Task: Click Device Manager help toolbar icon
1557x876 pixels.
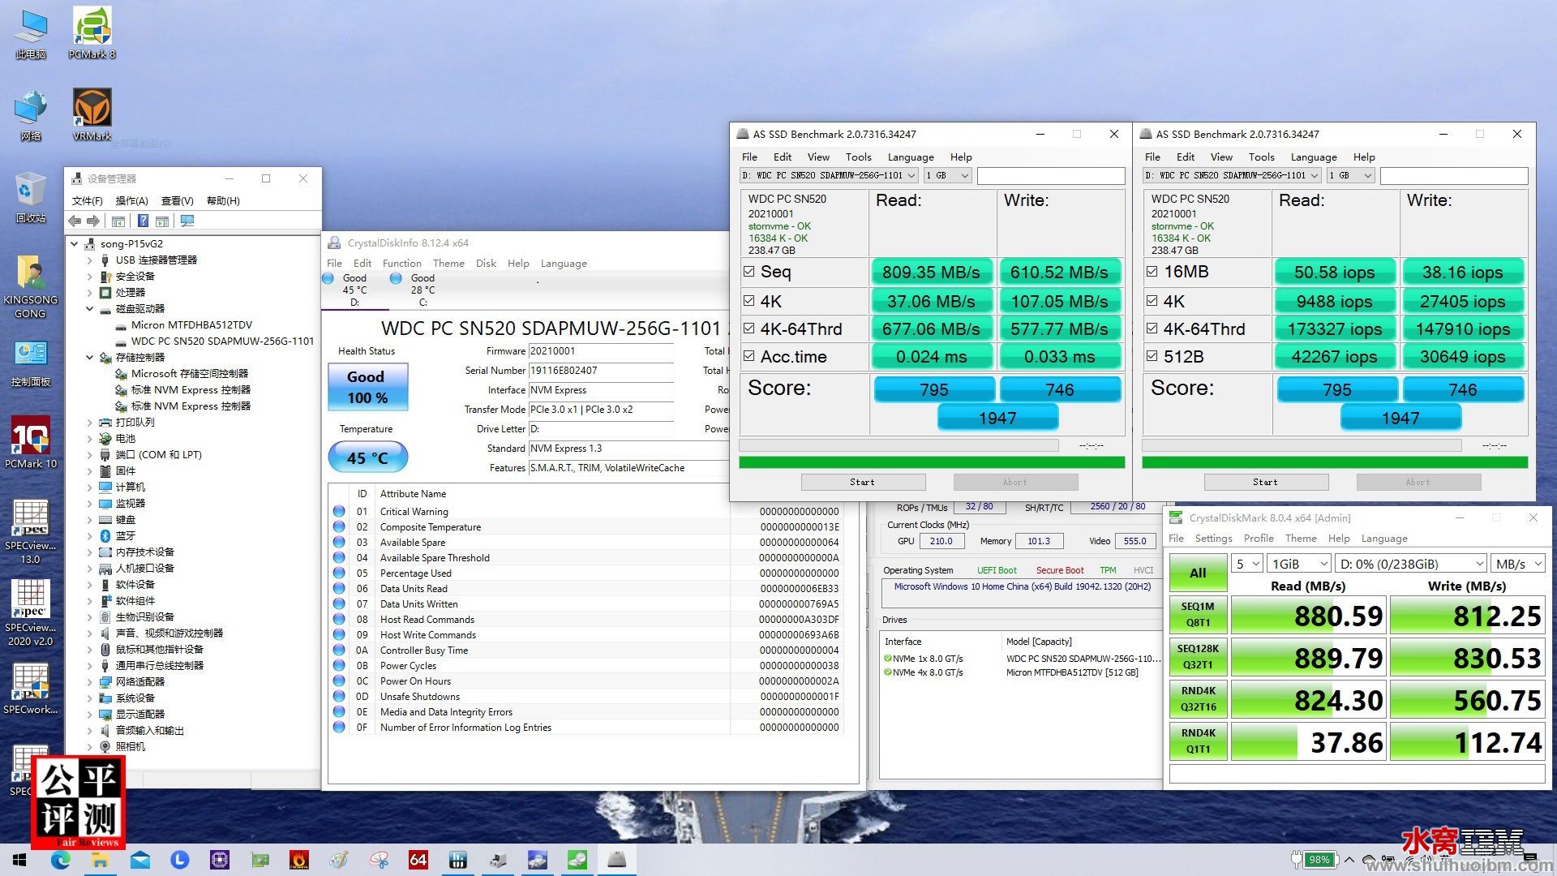Action: (x=143, y=221)
